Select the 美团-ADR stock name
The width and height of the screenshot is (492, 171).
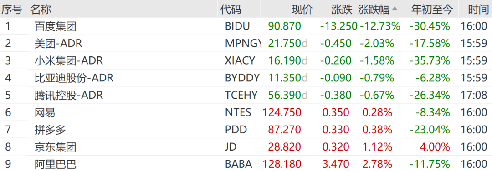[58, 43]
